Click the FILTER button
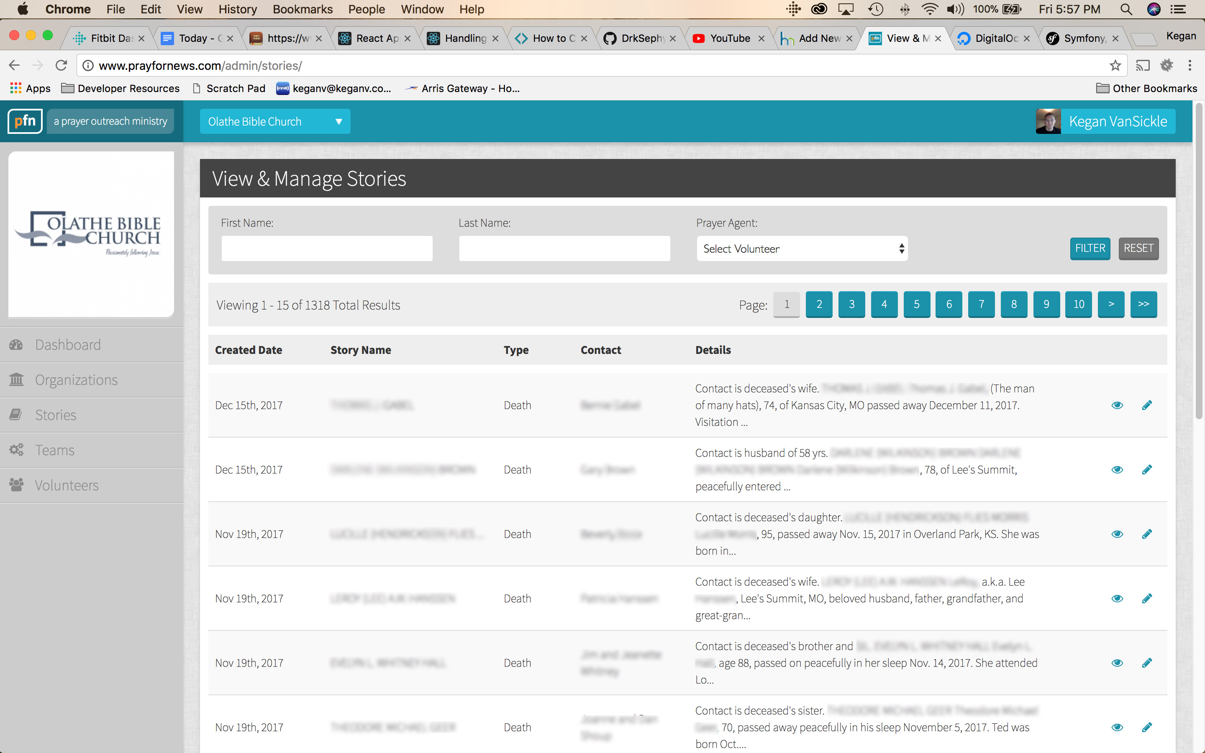 click(x=1090, y=248)
